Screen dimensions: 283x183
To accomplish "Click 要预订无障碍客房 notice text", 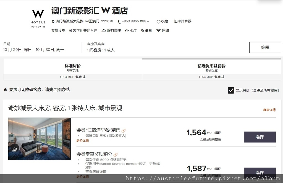I will pos(41,89).
